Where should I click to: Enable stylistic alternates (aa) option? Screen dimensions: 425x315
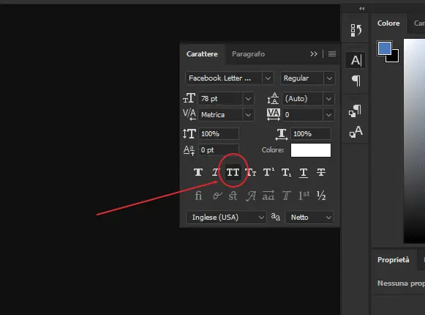[268, 196]
